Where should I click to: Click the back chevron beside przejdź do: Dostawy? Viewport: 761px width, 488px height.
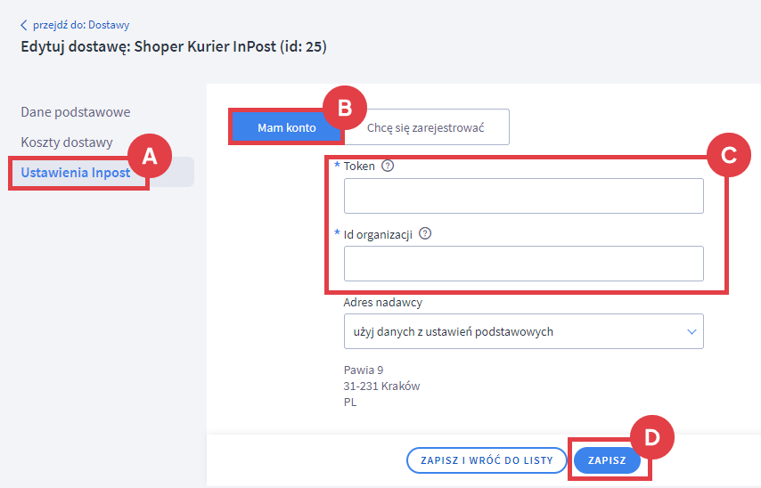click(x=24, y=25)
